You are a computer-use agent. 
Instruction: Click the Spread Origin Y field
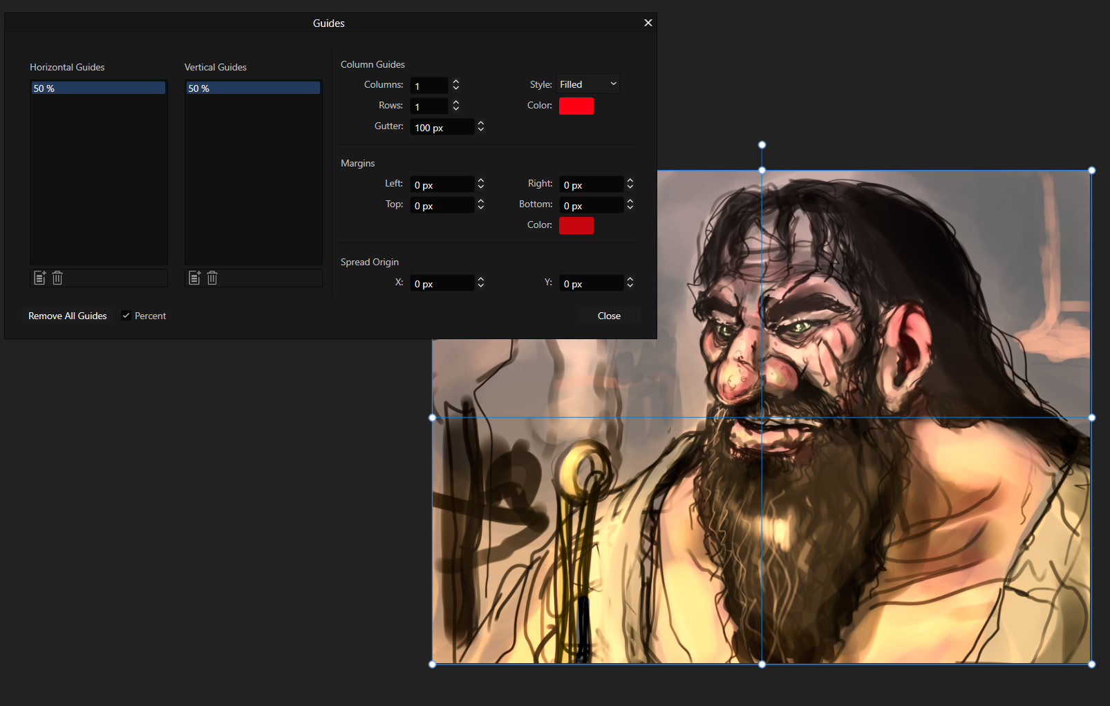coord(592,283)
